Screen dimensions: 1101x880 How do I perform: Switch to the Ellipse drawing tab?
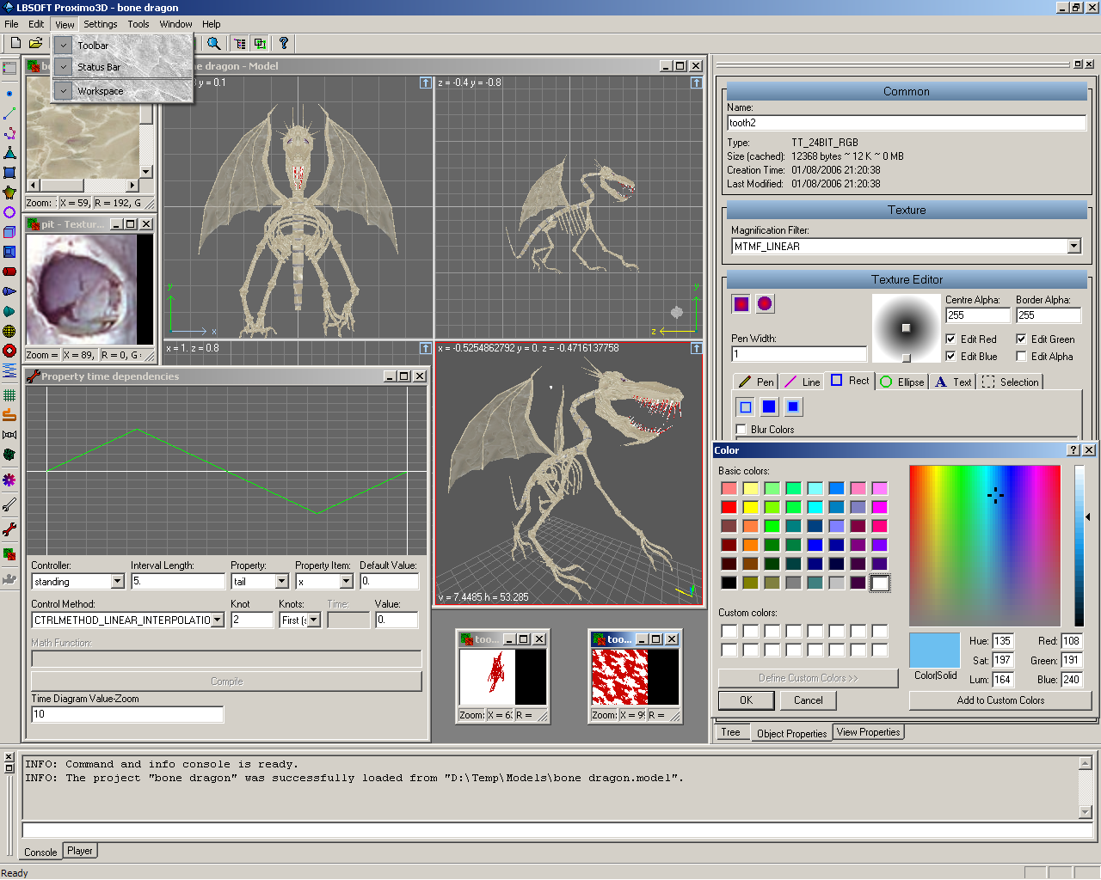902,382
